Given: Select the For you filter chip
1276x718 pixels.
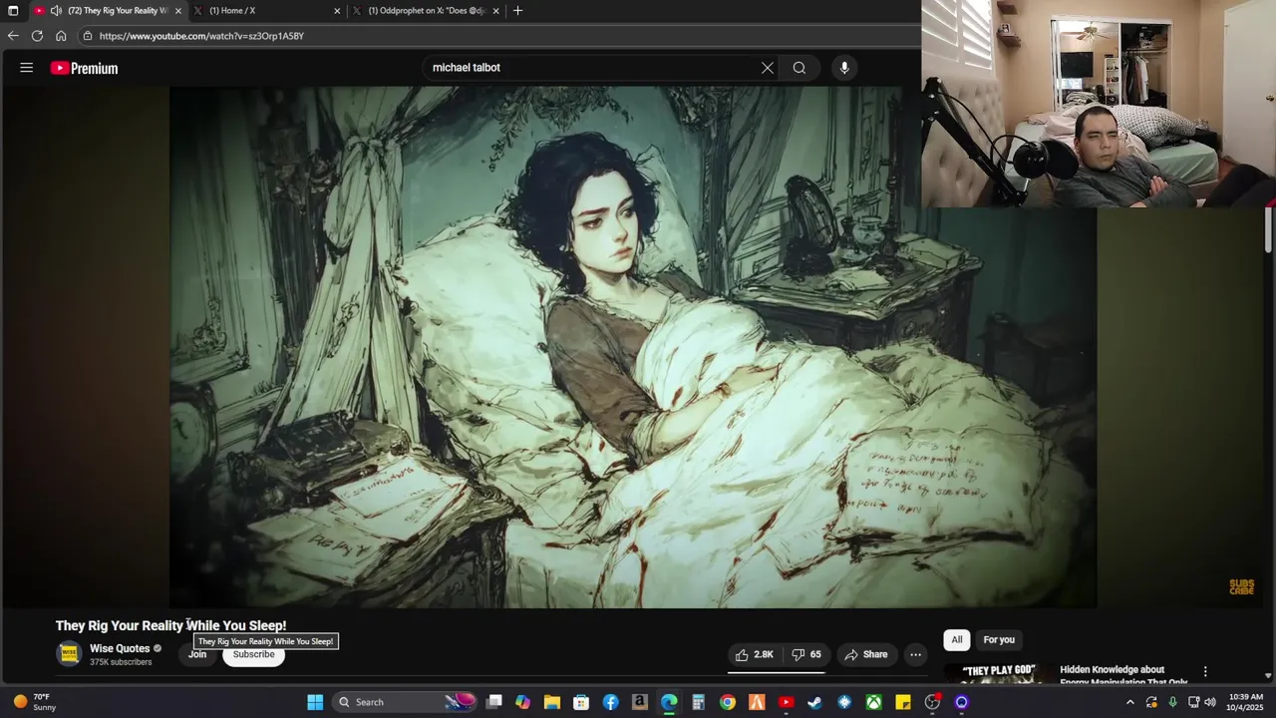Looking at the screenshot, I should point(999,640).
